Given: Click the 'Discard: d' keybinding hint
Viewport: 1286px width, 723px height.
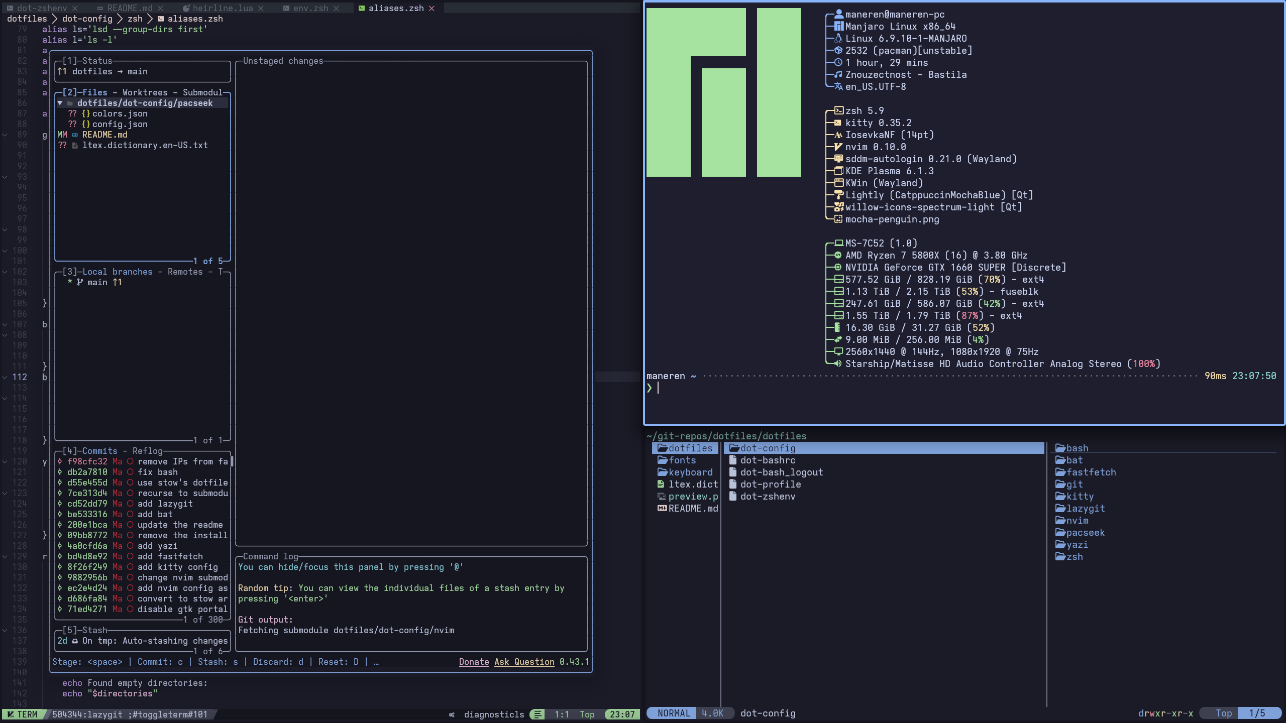Looking at the screenshot, I should [278, 662].
